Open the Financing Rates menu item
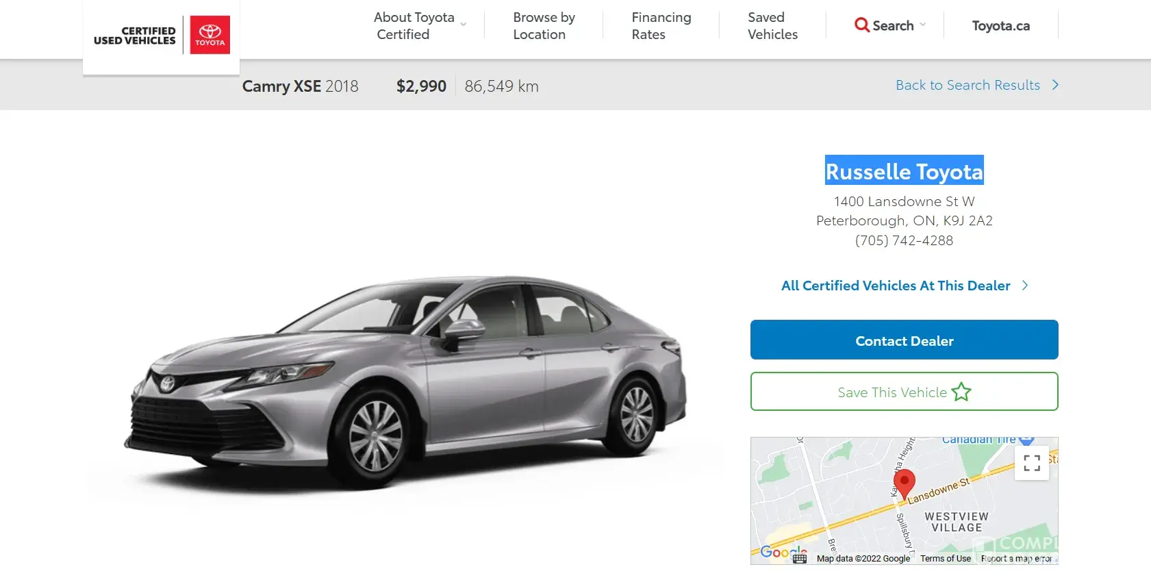The image size is (1151, 580). [661, 26]
